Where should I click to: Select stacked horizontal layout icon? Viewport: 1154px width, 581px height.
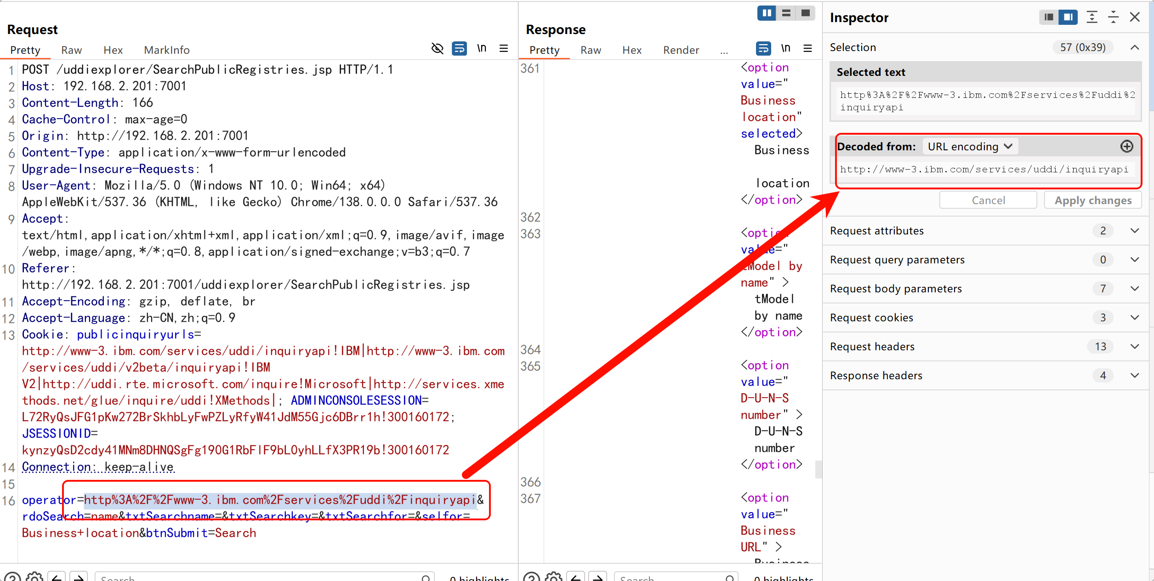[x=786, y=13]
